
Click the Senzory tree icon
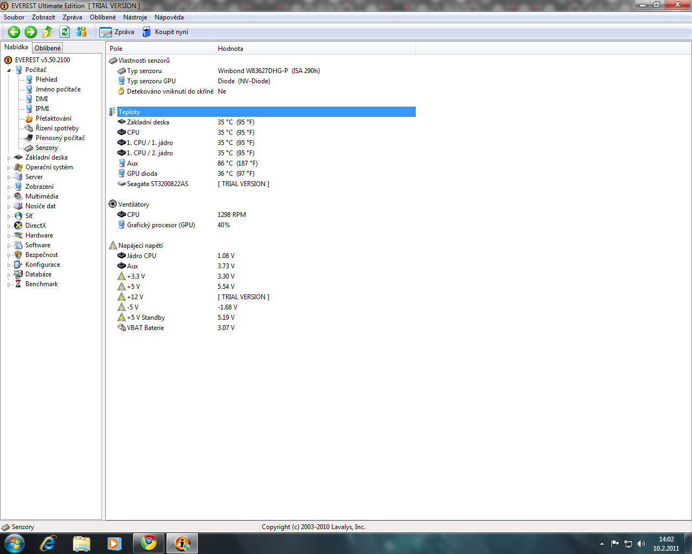pyautogui.click(x=29, y=148)
